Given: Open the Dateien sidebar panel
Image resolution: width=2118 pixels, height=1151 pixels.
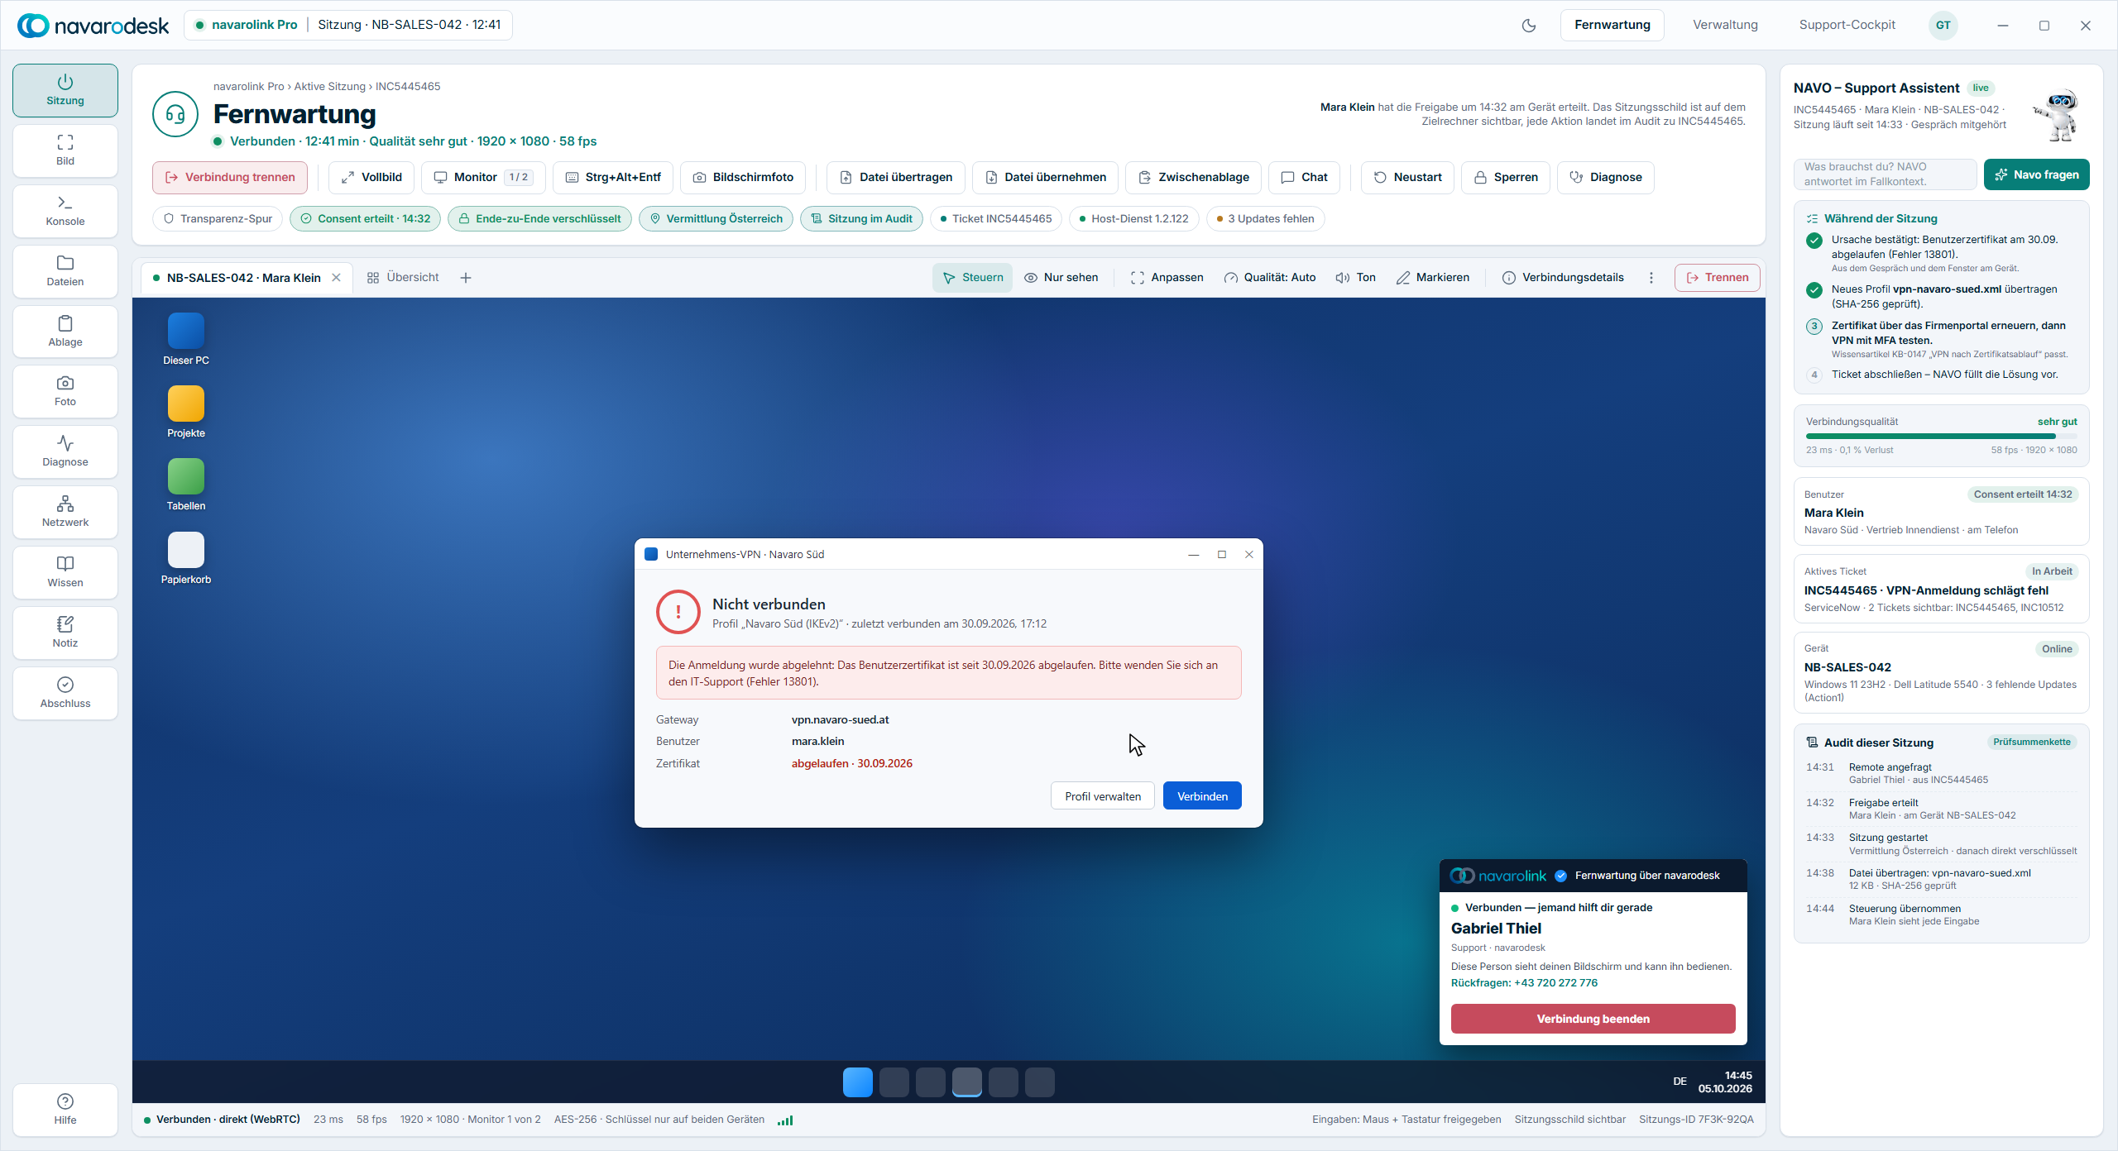Looking at the screenshot, I should pyautogui.click(x=65, y=271).
